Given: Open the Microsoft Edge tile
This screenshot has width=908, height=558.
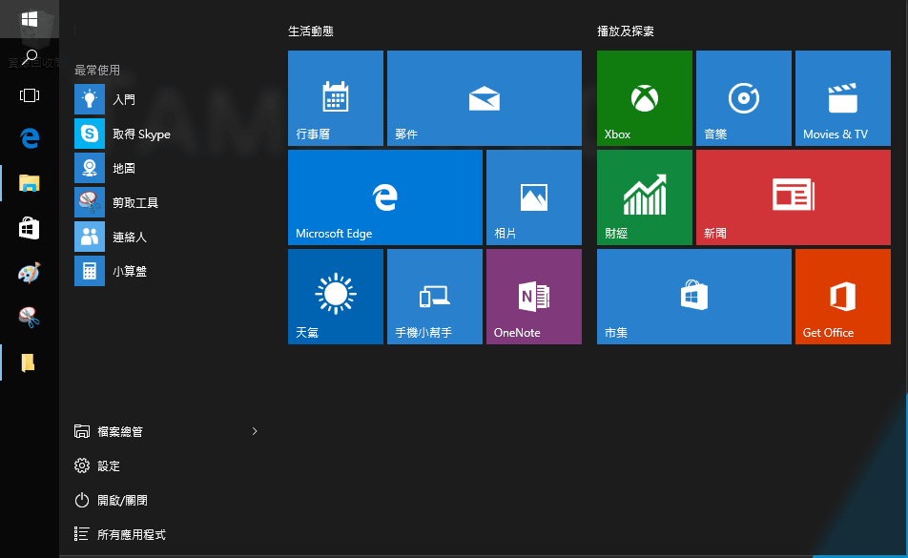Looking at the screenshot, I should [x=385, y=197].
